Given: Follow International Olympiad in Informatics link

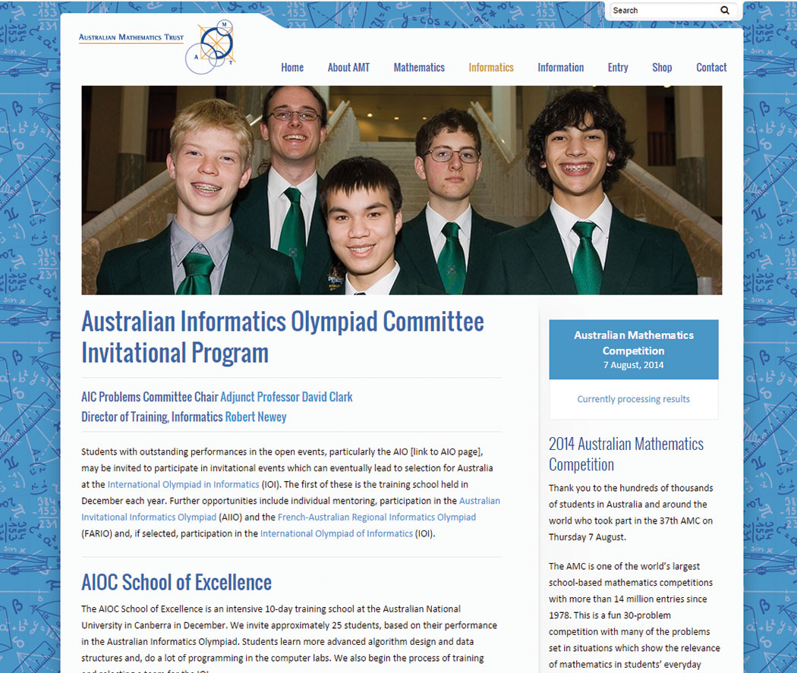Looking at the screenshot, I should [184, 485].
